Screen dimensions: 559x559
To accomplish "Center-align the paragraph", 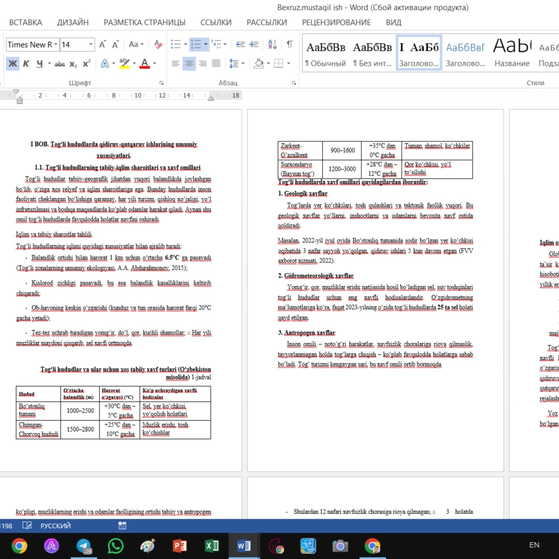I will [x=189, y=64].
